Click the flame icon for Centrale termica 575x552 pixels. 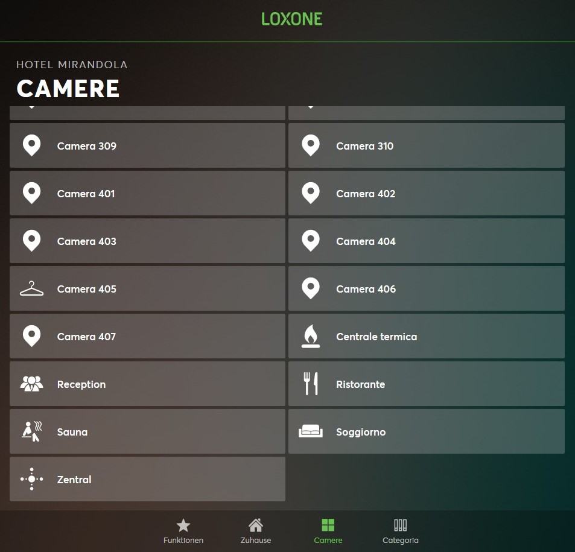(x=310, y=337)
